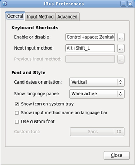This screenshot has width=135, height=165.
Task: Click the Close button
Action: [117, 156]
